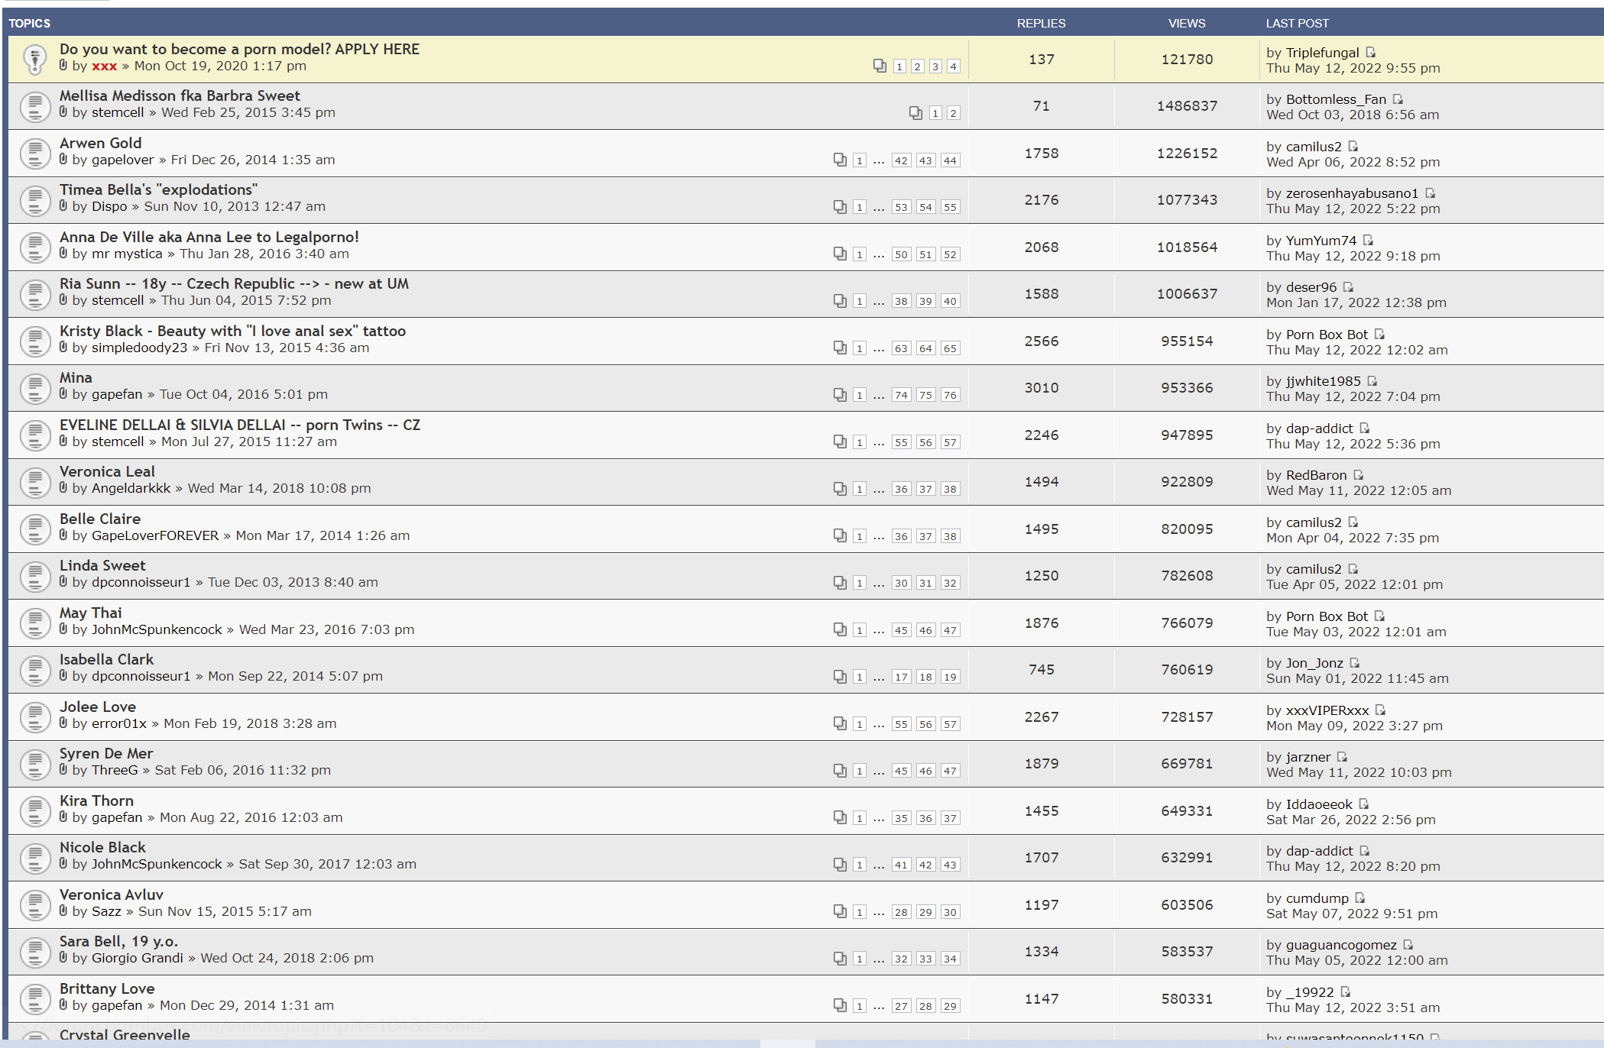Click the sticky topic icon in first row
The height and width of the screenshot is (1048, 1604).
pyautogui.click(x=34, y=60)
